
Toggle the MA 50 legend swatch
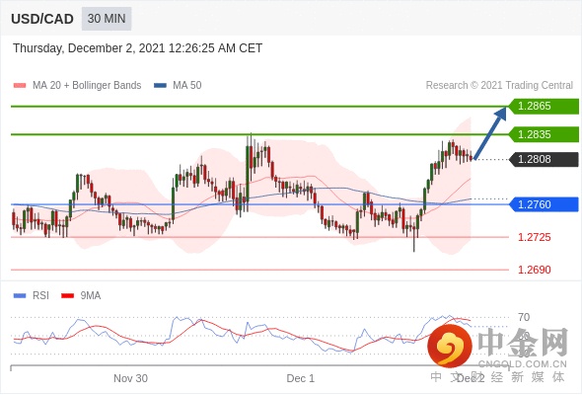[x=160, y=86]
